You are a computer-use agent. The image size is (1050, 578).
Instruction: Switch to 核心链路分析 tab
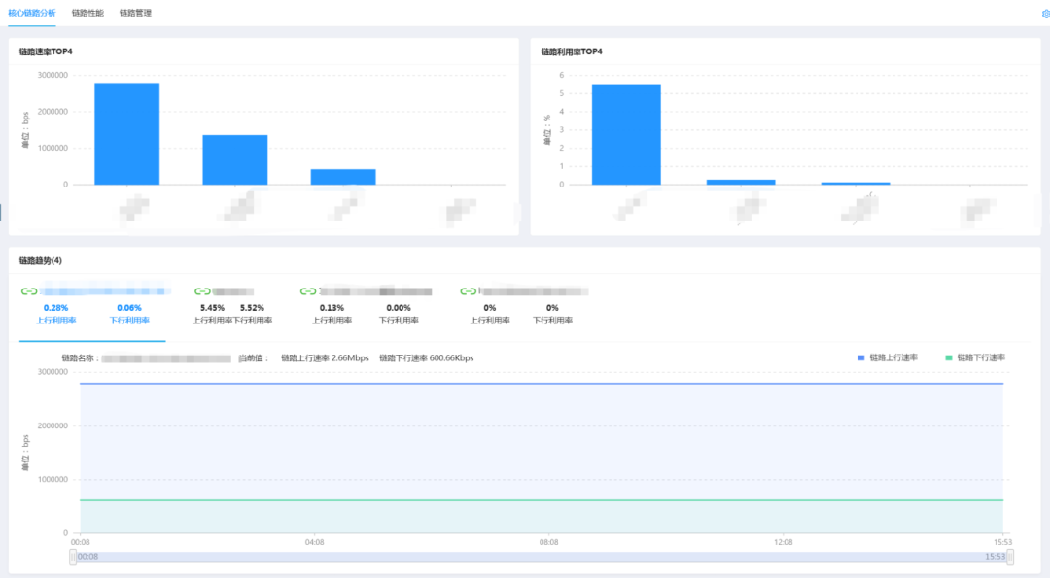point(31,13)
